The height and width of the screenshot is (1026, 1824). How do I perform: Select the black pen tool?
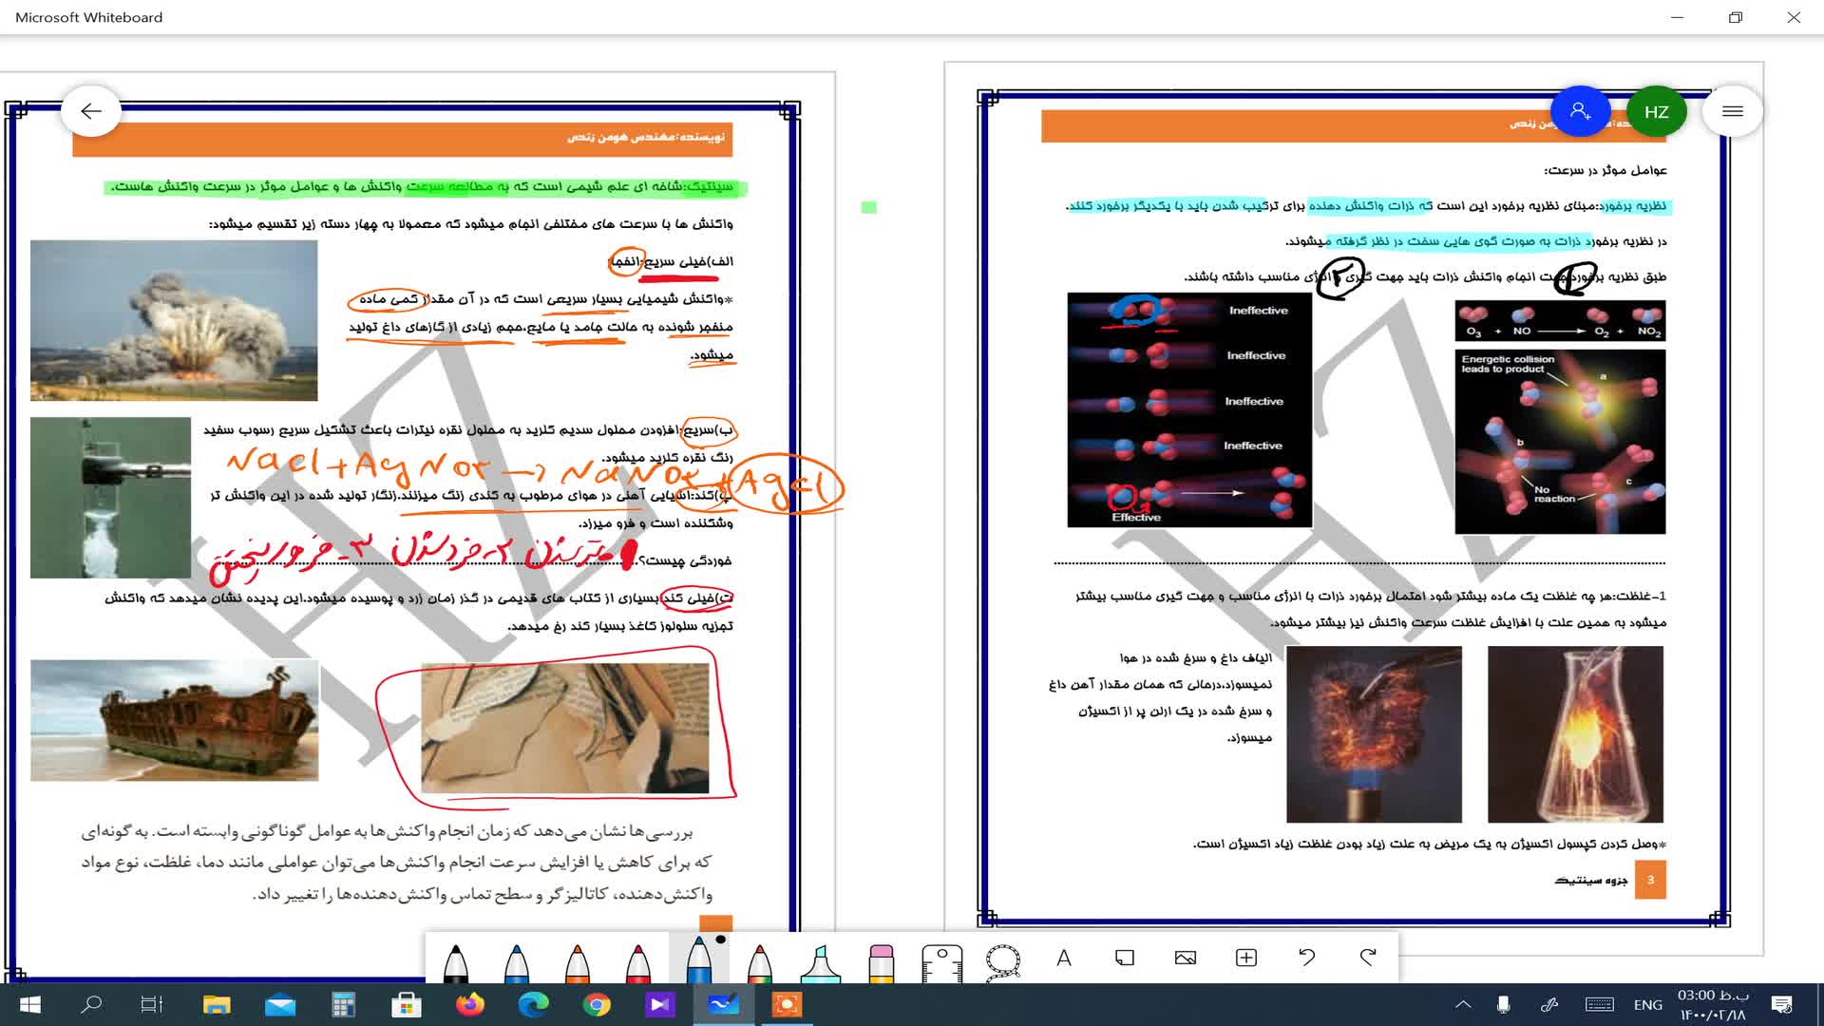[456, 961]
